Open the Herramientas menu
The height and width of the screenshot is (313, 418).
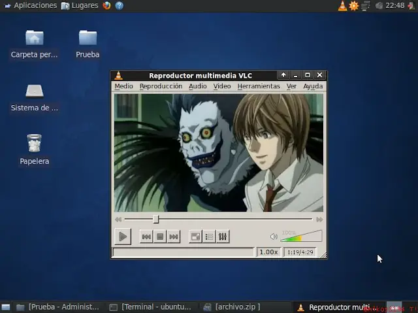(259, 86)
